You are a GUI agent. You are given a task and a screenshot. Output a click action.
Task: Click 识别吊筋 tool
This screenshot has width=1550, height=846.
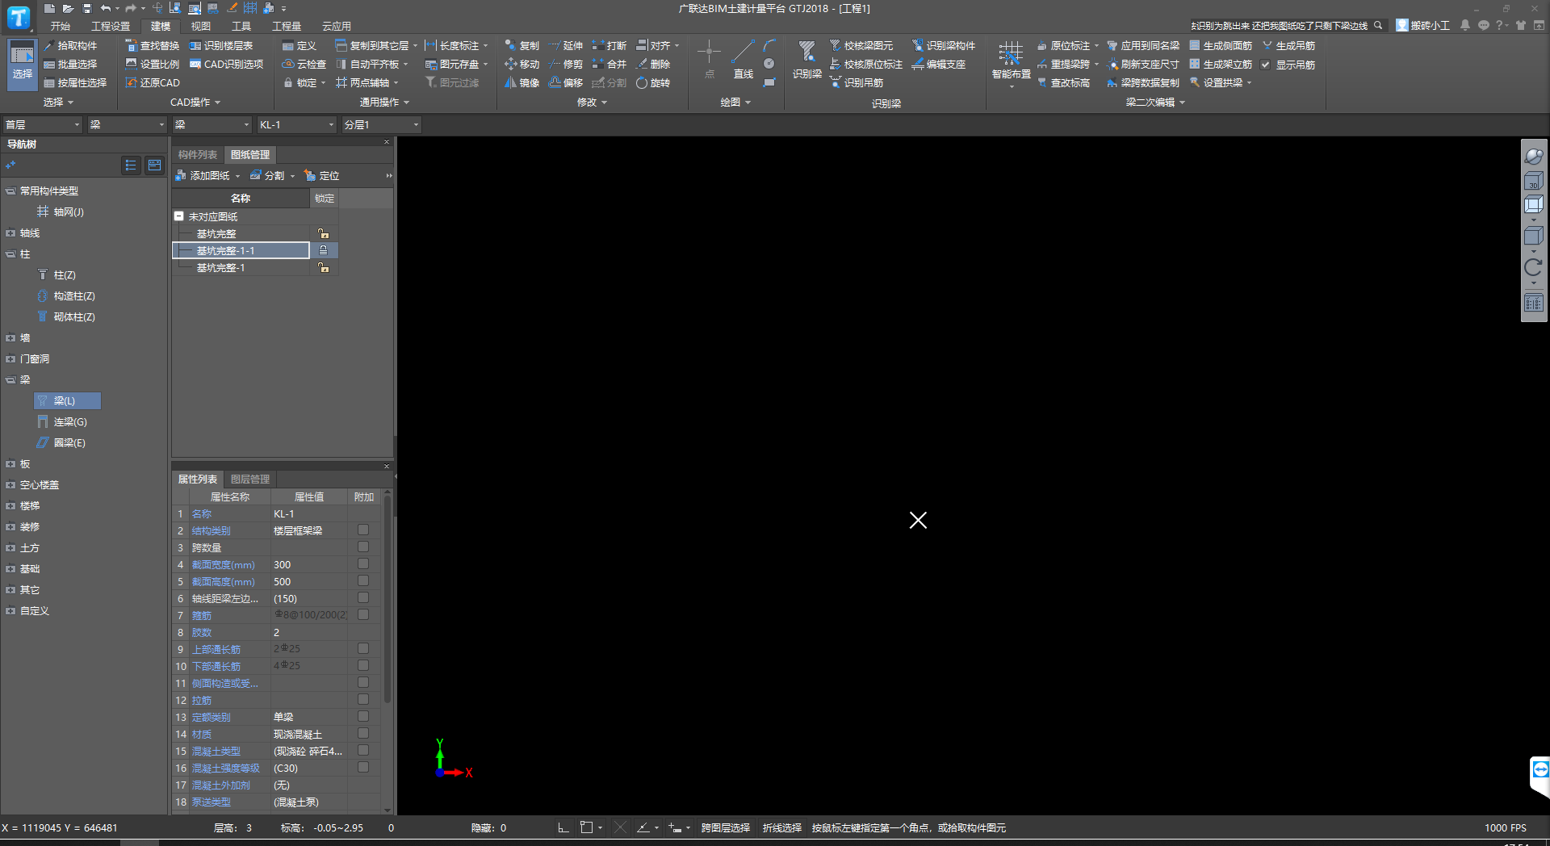(857, 83)
